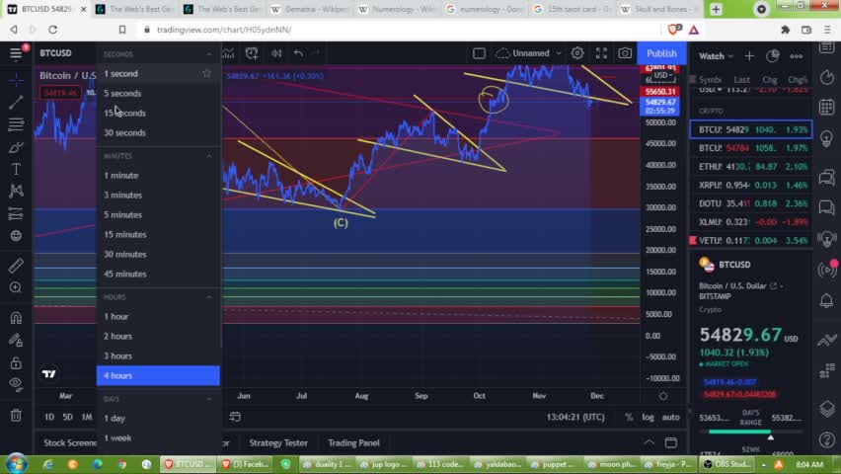Open the Fibonacci and Gann tools group
The image size is (841, 474).
tap(16, 124)
